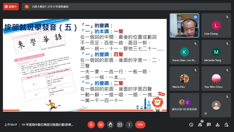Select presenter video tile 台師大劉崇仁
The height and width of the screenshot is (132, 234).
click(x=185, y=25)
